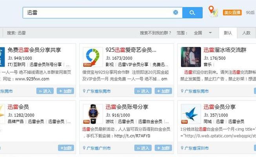Image resolution: width=256 pixels, height=157 pixels.
Task: Click 广东省东莞市 in 迅雷溜冰场交流群 card
Action: pos(197,91)
